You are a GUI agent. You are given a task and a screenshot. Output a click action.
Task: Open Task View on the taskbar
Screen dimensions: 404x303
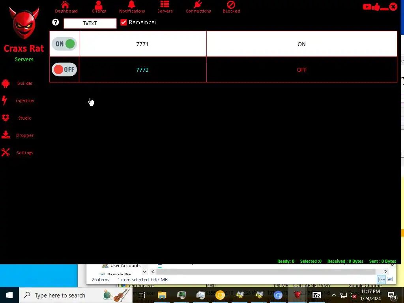point(142,295)
